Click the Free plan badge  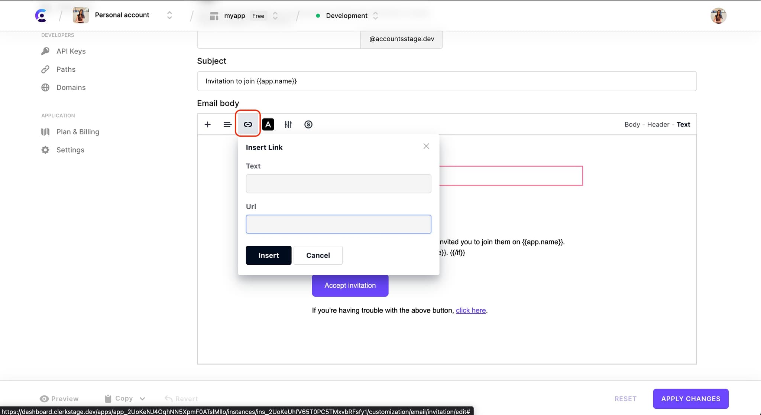(x=258, y=16)
